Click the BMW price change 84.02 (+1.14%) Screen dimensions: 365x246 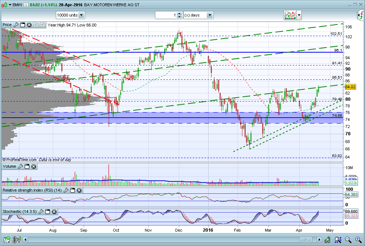(43, 5)
